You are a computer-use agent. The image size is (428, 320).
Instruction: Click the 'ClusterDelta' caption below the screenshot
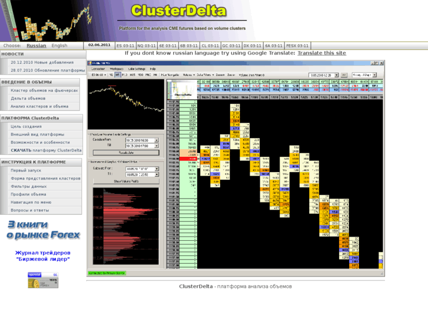195,287
